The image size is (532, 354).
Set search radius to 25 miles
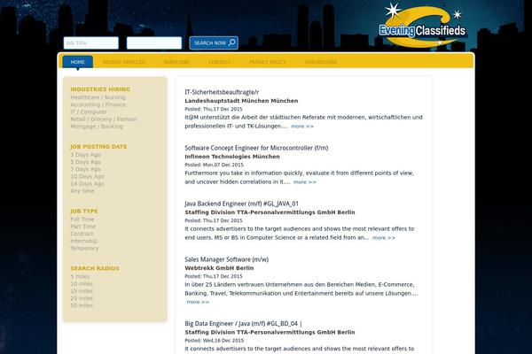pos(82,298)
